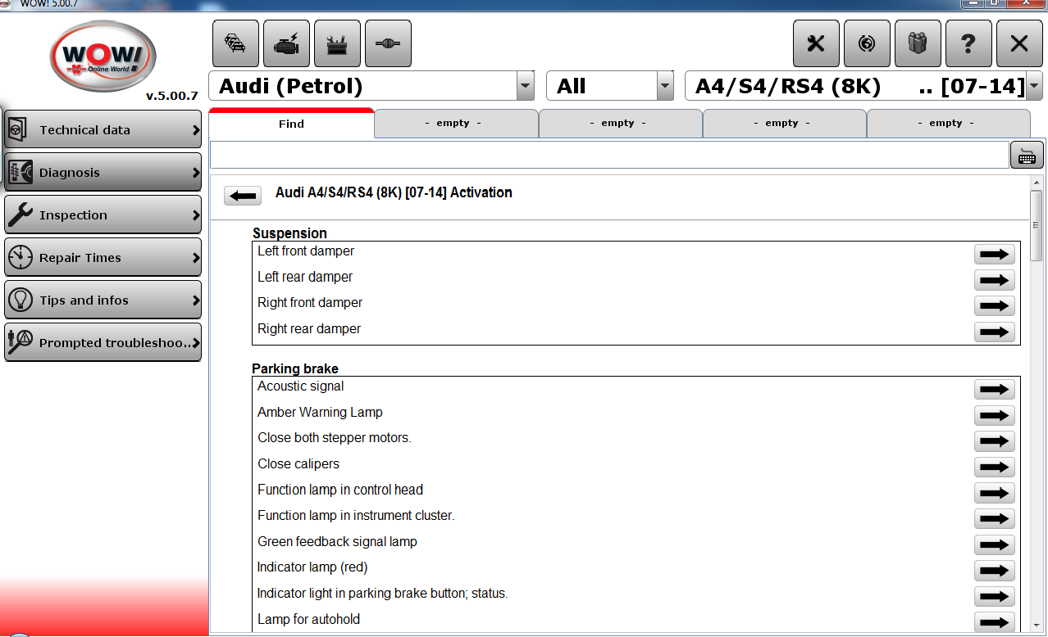
Task: Open Right rear damper arrow
Action: [994, 332]
